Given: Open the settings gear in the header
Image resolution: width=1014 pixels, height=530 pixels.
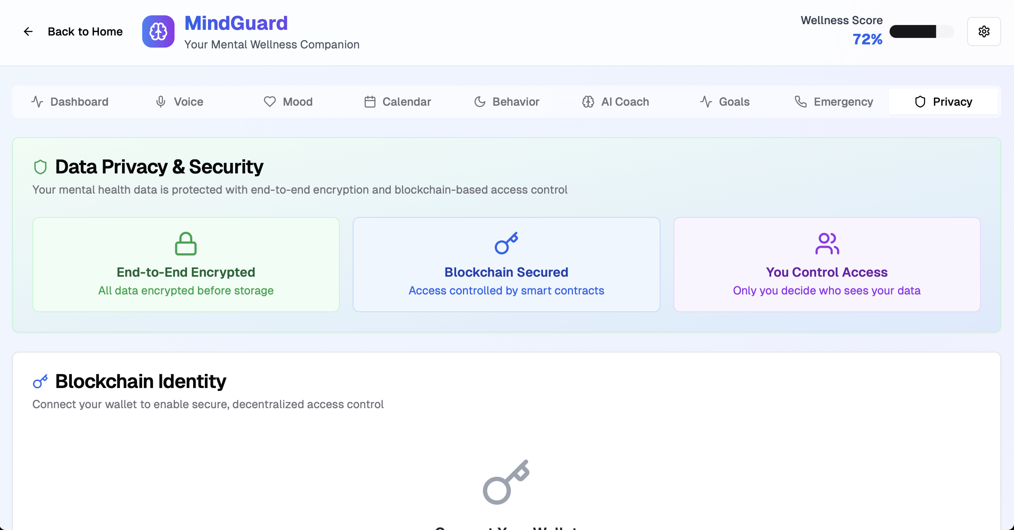Looking at the screenshot, I should pyautogui.click(x=984, y=31).
